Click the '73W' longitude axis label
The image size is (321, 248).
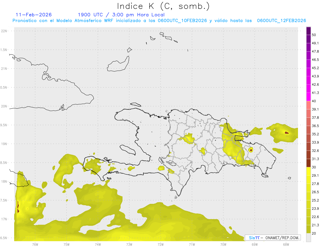[x=129, y=245]
